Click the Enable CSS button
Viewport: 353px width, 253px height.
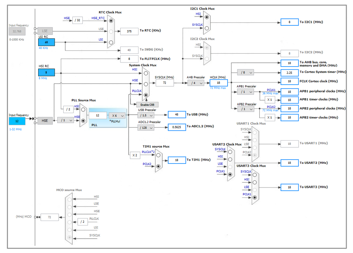point(147,105)
